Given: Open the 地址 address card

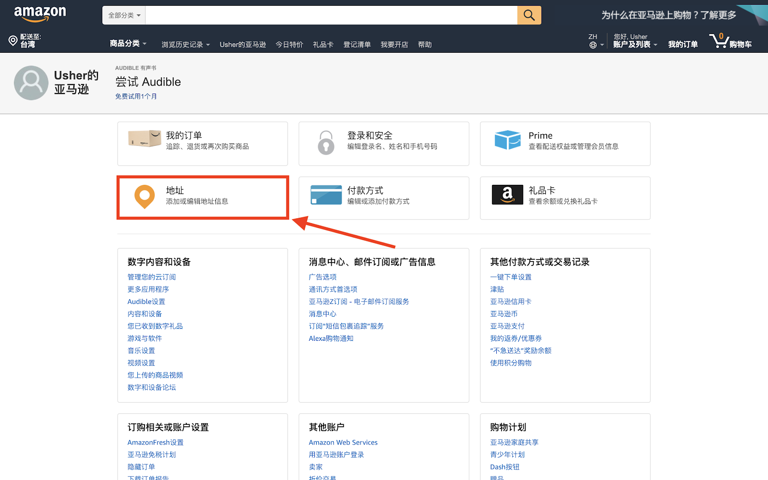Looking at the screenshot, I should (x=203, y=198).
